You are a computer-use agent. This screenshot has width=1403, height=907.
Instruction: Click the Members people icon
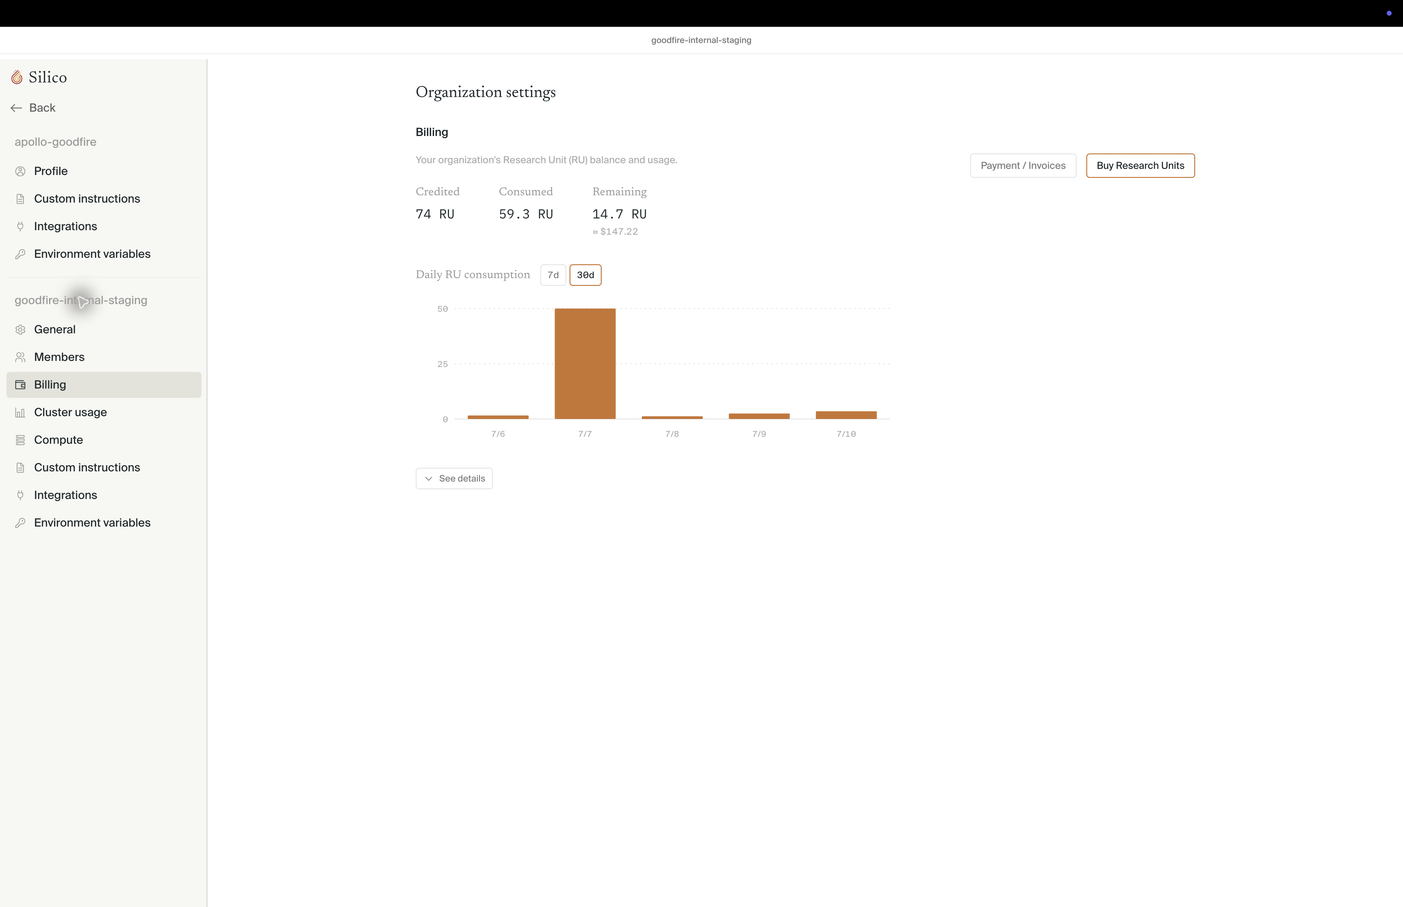[x=21, y=358]
